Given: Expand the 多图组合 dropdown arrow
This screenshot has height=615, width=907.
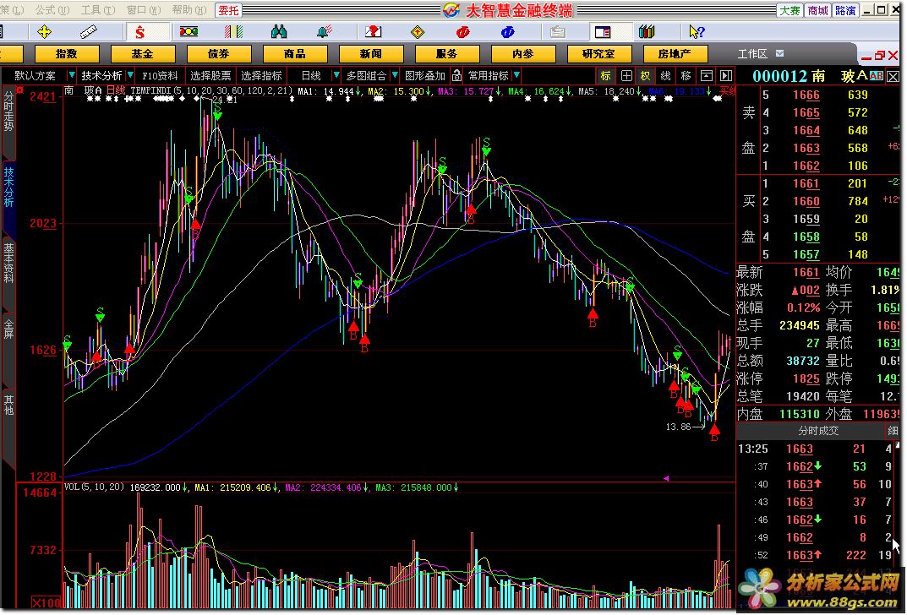Looking at the screenshot, I should pos(395,76).
